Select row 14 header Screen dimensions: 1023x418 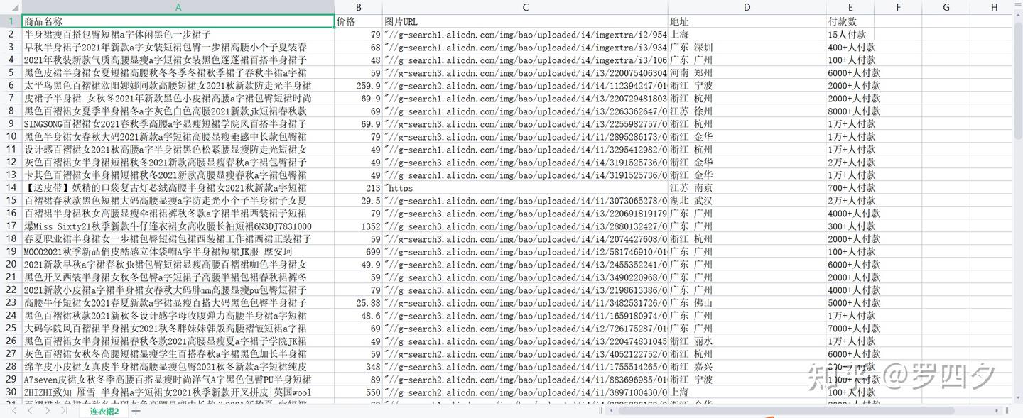pyautogui.click(x=11, y=188)
